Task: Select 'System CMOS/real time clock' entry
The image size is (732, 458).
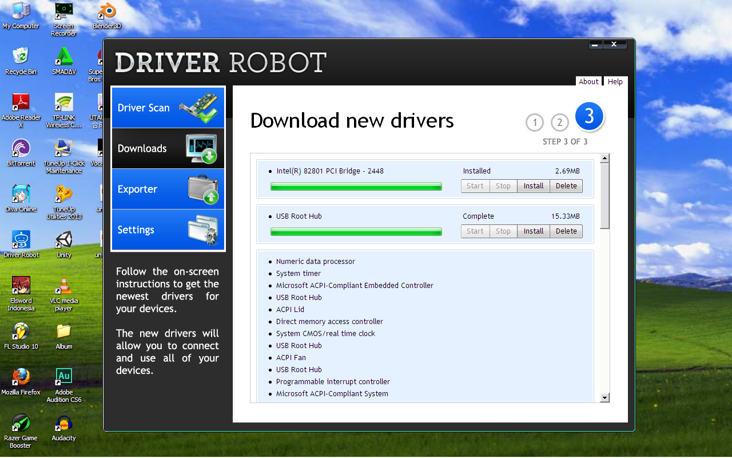Action: [x=325, y=334]
